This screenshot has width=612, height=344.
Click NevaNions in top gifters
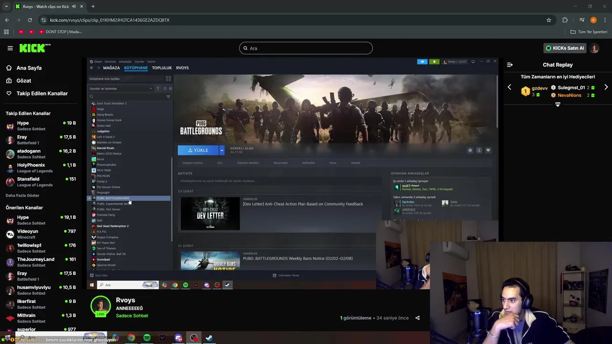click(x=569, y=95)
